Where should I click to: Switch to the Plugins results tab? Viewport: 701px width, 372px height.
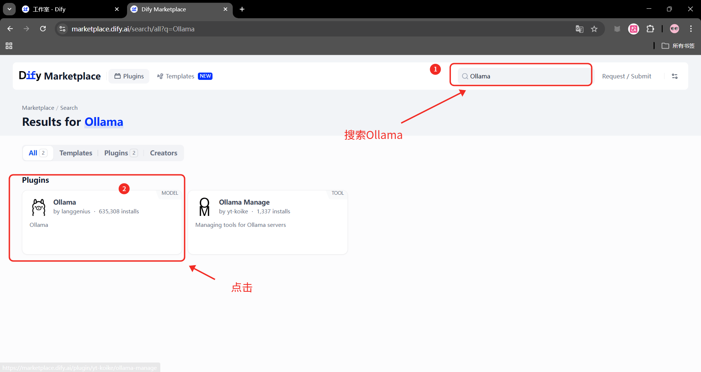(x=121, y=153)
